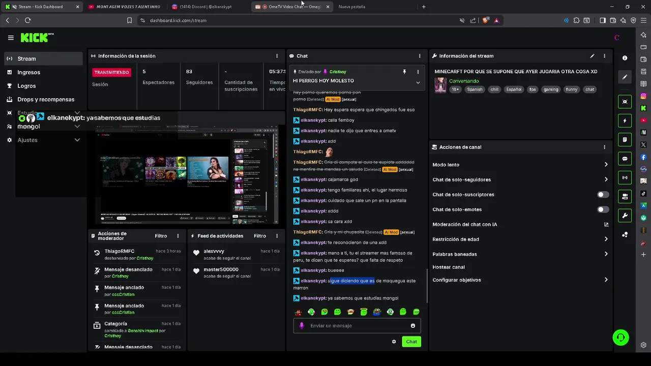Click the document widget icon
This screenshot has height=366, width=651.
pos(625,140)
